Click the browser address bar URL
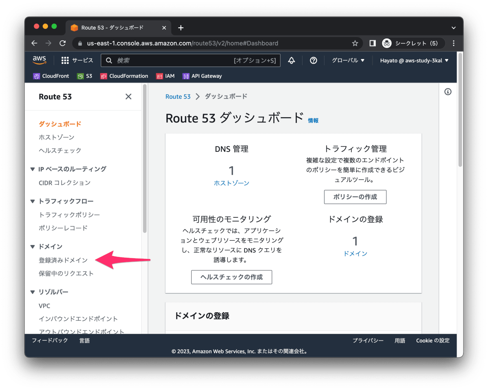This screenshot has height=390, width=488. pyautogui.click(x=183, y=43)
